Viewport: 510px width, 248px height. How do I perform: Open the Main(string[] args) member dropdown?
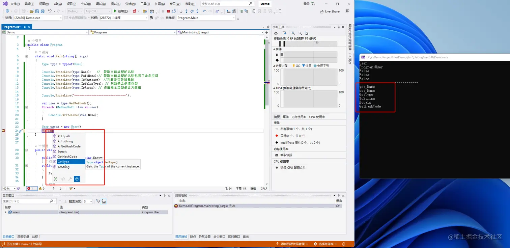click(221, 32)
